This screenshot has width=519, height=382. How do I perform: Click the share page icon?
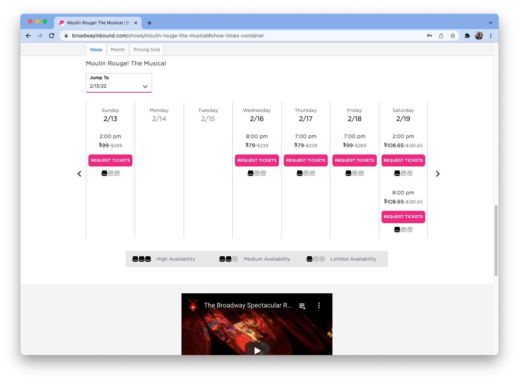pyautogui.click(x=441, y=36)
